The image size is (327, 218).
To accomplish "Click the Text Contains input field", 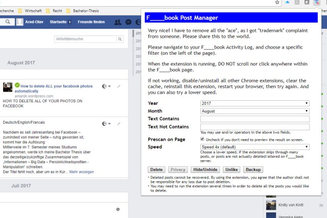I will click(255, 119).
